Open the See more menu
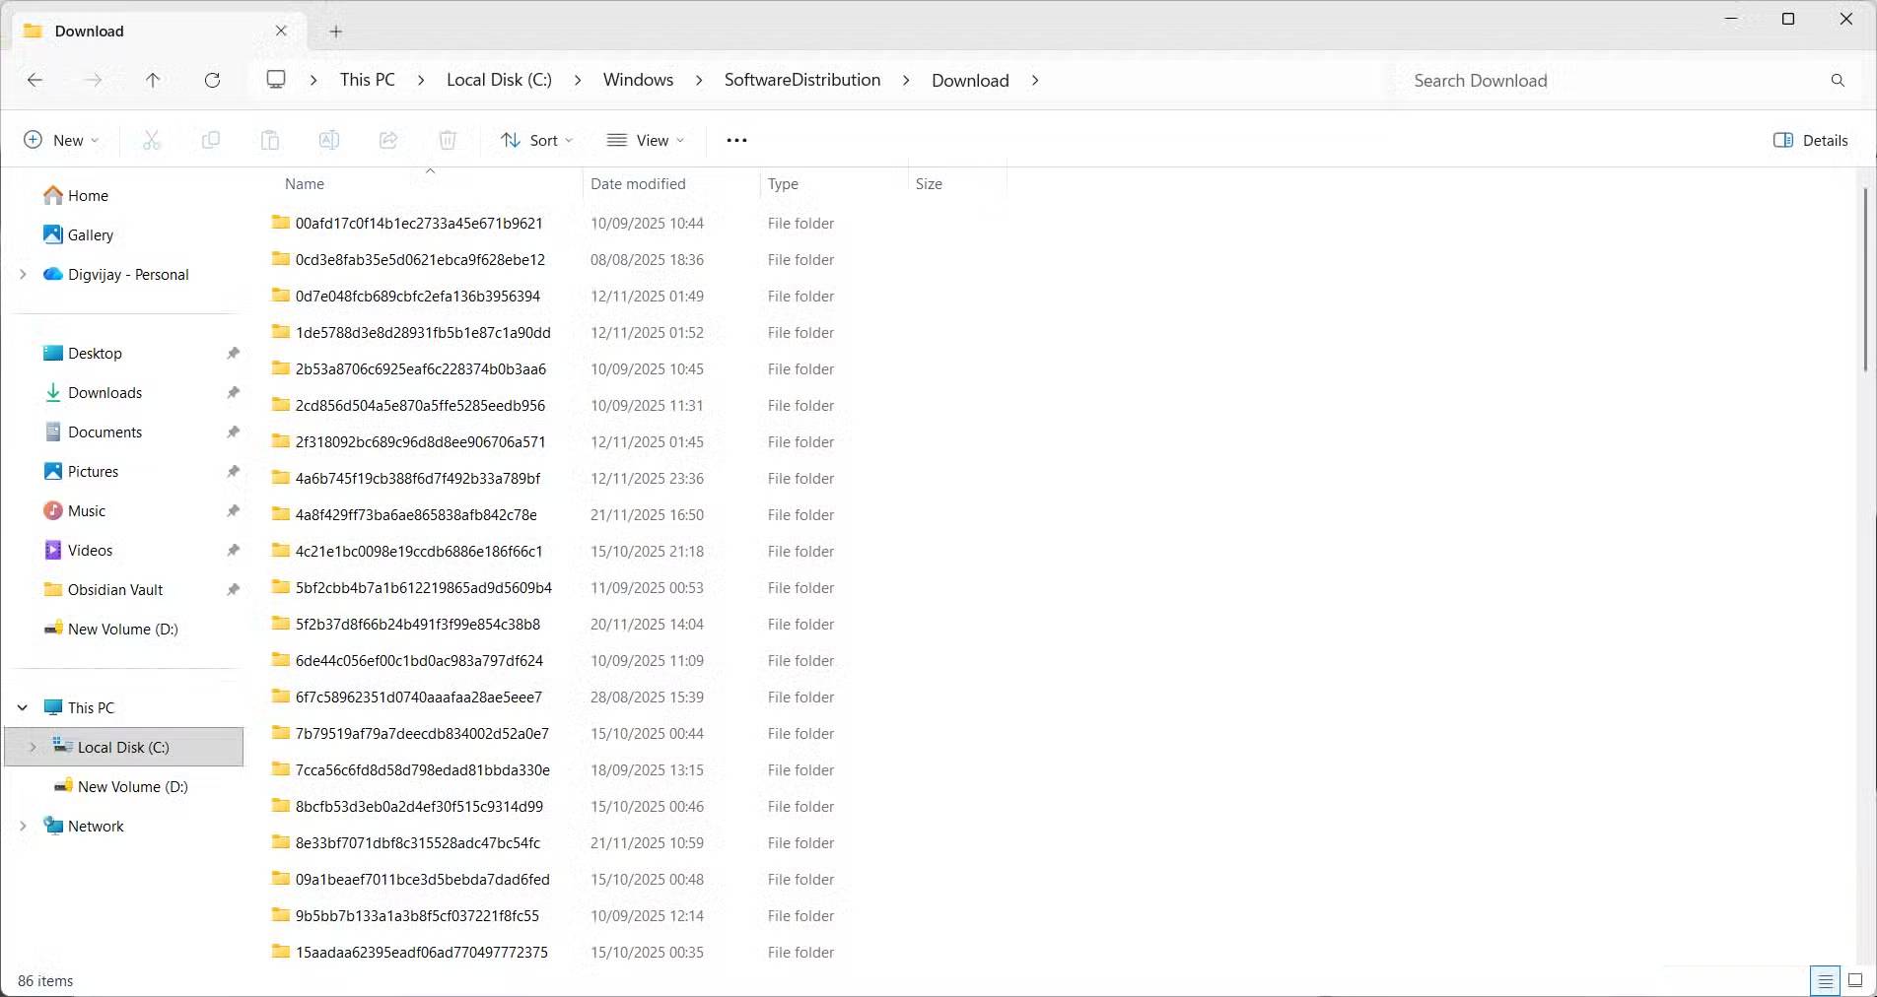This screenshot has width=1877, height=997. (x=735, y=140)
